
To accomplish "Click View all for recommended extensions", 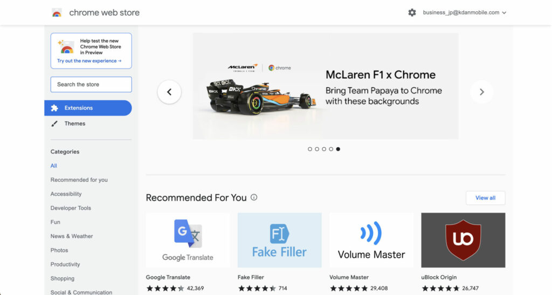I will (x=486, y=198).
